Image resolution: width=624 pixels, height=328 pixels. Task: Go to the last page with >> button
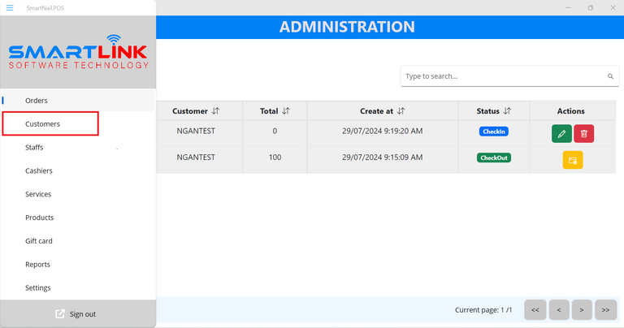(x=605, y=310)
